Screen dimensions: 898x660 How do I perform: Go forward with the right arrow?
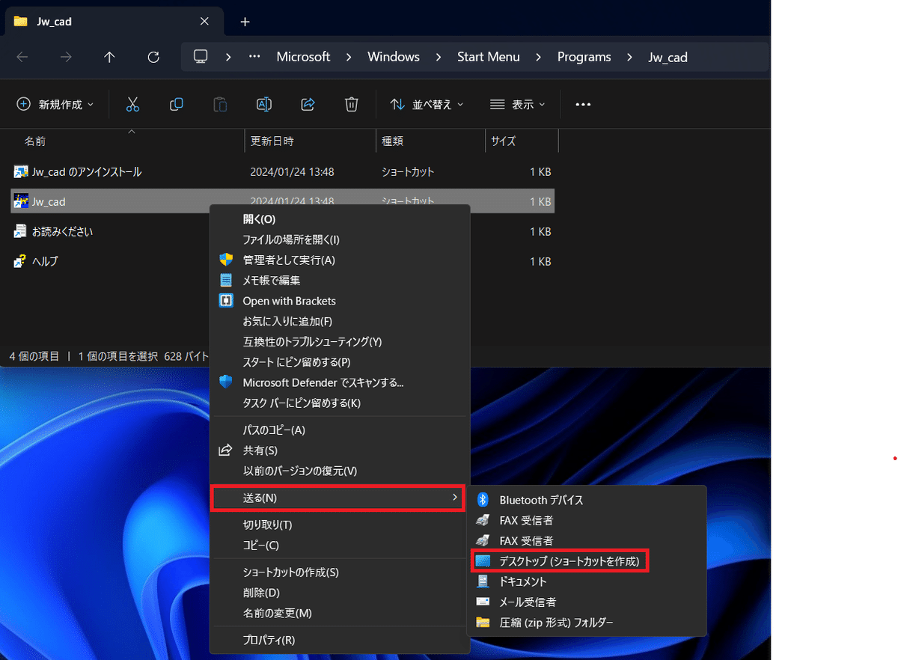66,57
